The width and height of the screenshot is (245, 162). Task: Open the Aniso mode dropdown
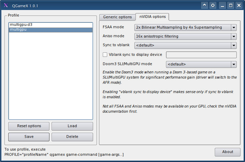point(186,36)
